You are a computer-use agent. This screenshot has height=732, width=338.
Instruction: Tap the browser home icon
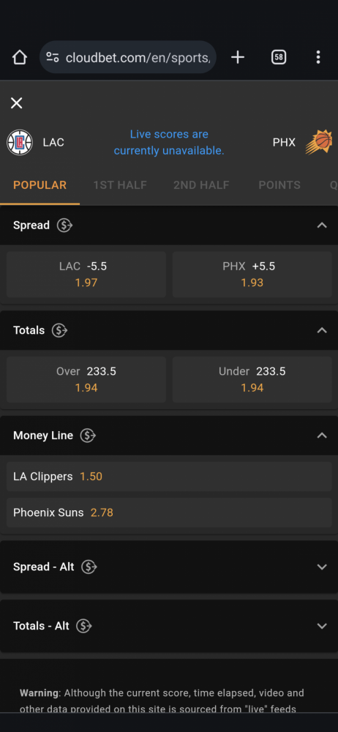pos(20,57)
